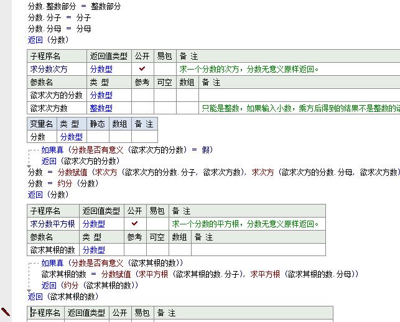Click remark cell of parameter 欲求次方的分数
400x322 pixels.
pyautogui.click(x=299, y=95)
